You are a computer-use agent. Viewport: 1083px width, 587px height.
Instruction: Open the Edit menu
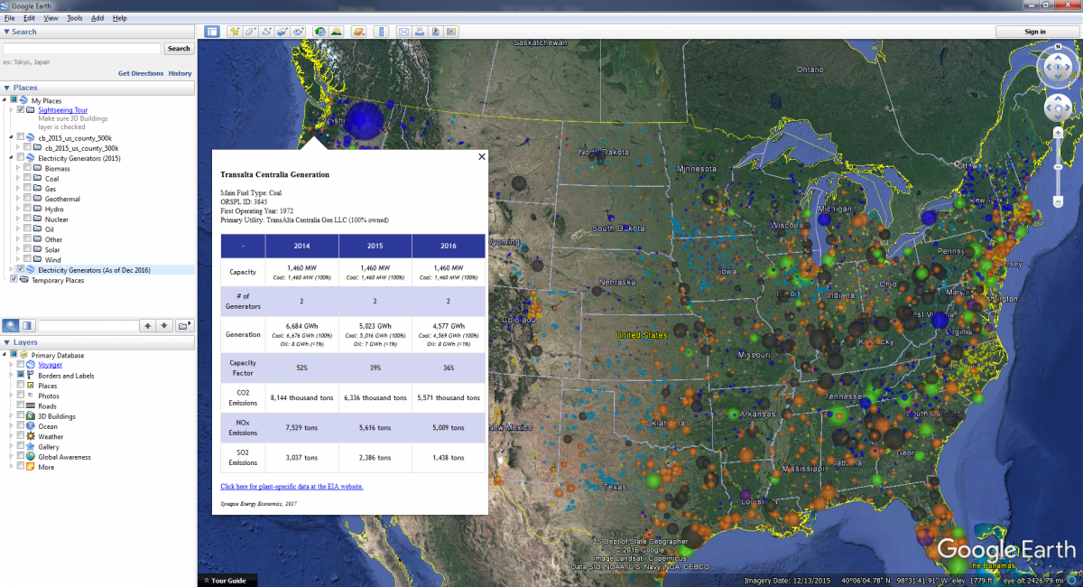coord(30,18)
